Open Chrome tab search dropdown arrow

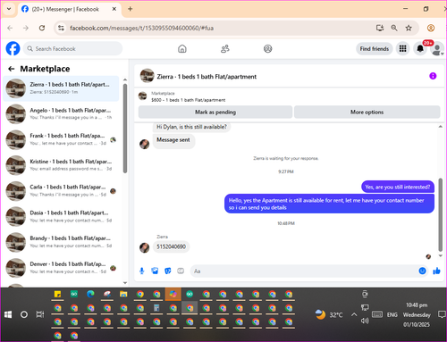coord(9,9)
